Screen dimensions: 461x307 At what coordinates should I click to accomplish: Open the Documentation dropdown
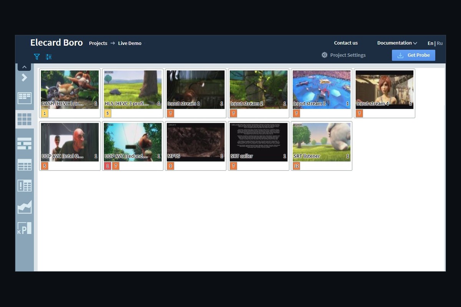(x=397, y=43)
